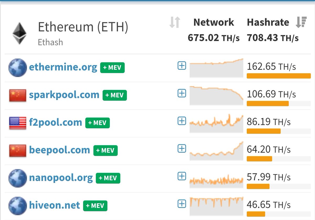Expand the nanopool.org row with plus

coord(182,176)
